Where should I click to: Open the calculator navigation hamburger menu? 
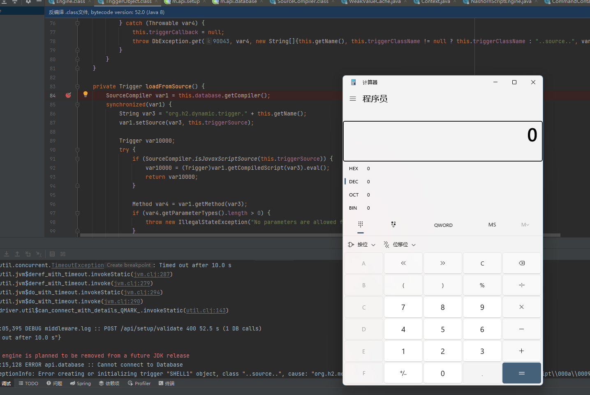pos(352,99)
